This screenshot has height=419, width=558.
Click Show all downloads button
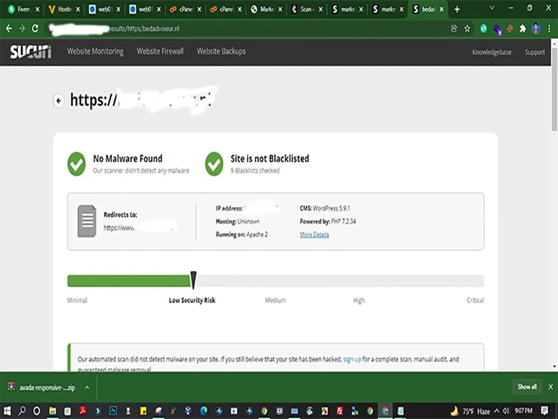click(x=527, y=387)
